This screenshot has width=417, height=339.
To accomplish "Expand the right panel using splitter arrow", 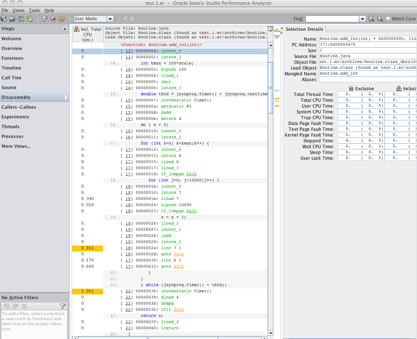I will pyautogui.click(x=281, y=33).
